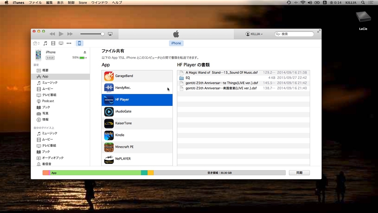Viewport: 378px width, 213px height.
Task: Open Notification Center icon
Action: click(x=371, y=3)
